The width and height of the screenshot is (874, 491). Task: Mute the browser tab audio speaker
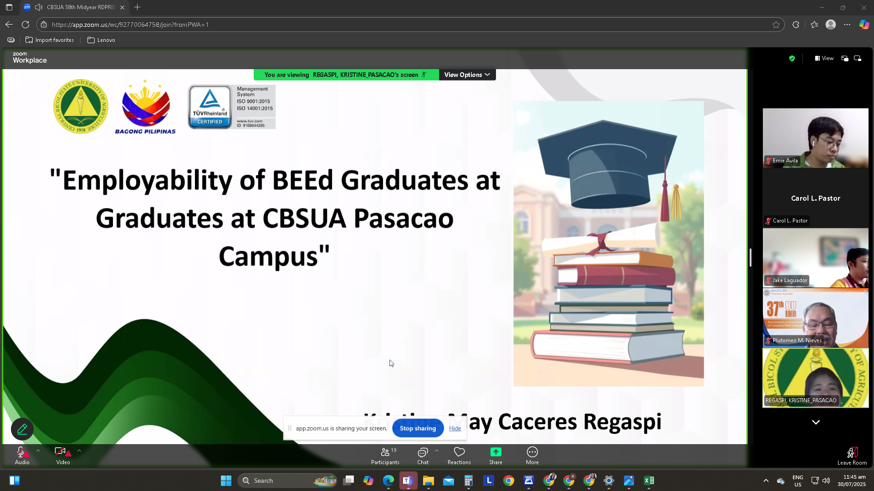(39, 7)
